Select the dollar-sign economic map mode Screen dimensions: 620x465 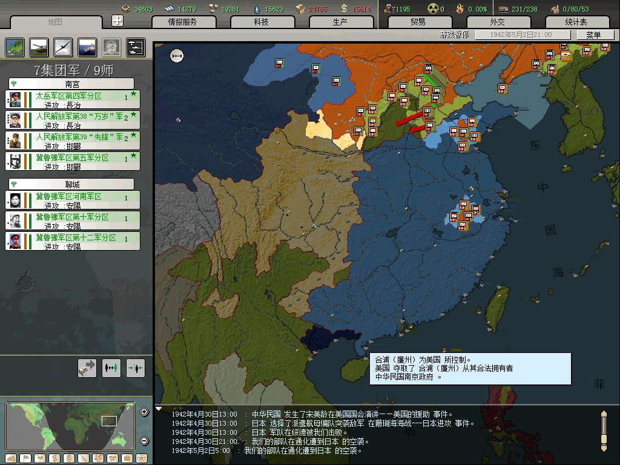(54, 458)
